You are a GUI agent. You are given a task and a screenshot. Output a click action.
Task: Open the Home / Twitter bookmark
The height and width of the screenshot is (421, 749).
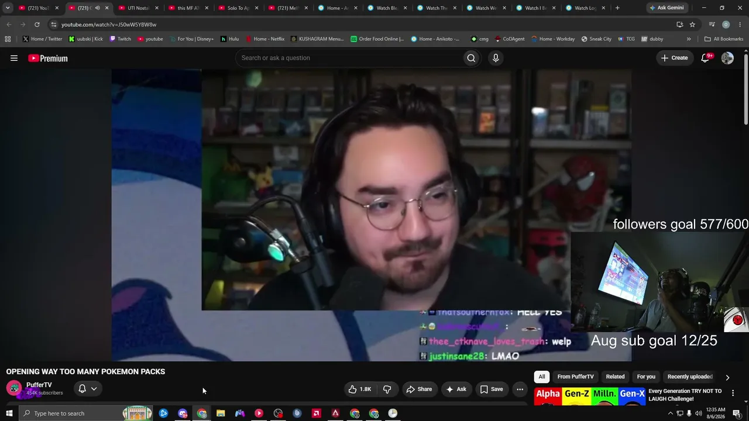pyautogui.click(x=43, y=39)
